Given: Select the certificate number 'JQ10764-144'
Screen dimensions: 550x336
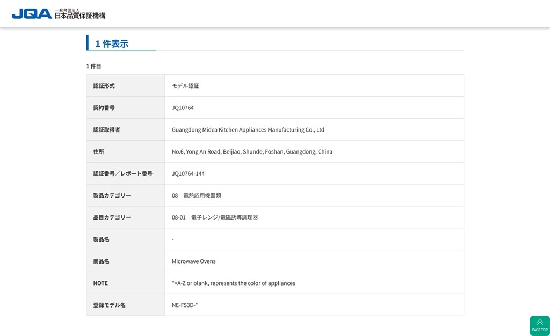Looking at the screenshot, I should [x=188, y=173].
